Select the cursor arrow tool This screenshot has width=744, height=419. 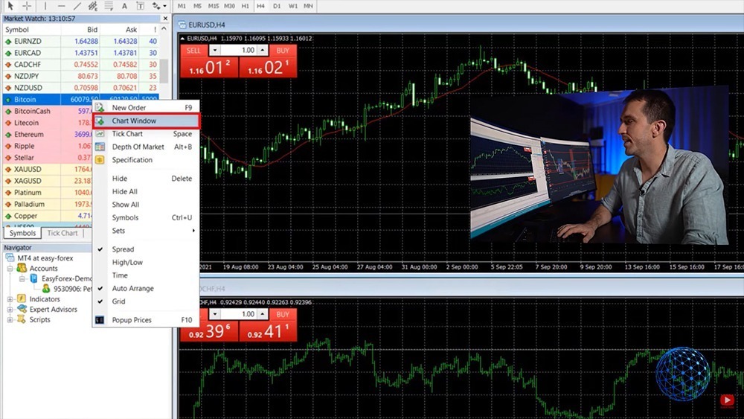tap(10, 6)
